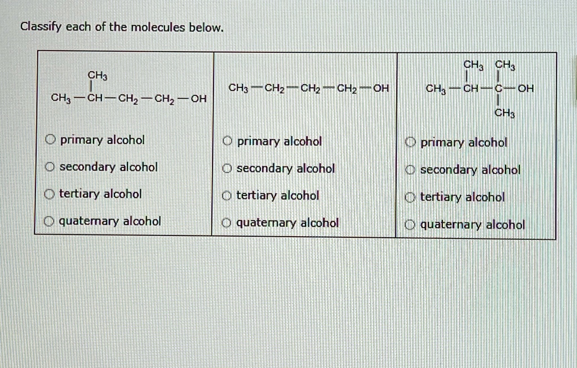
Task: Choose secondary alcohol in the right column
Action: [x=411, y=170]
